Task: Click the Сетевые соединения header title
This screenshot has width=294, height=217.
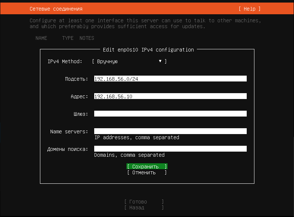Action: [x=56, y=9]
